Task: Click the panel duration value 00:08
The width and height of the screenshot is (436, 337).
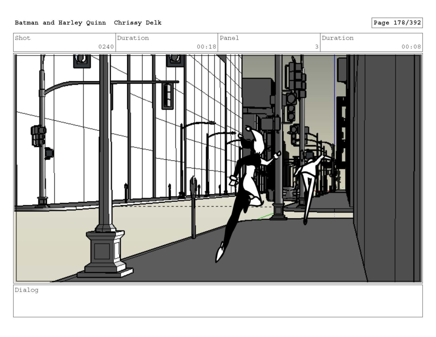Action: coord(411,47)
